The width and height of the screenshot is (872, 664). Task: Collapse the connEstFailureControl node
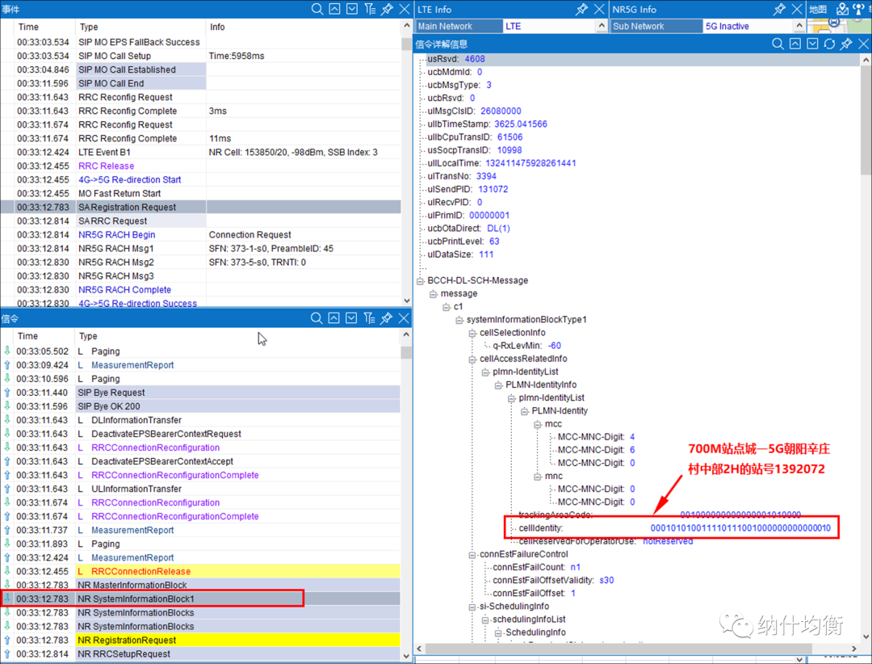click(x=472, y=554)
